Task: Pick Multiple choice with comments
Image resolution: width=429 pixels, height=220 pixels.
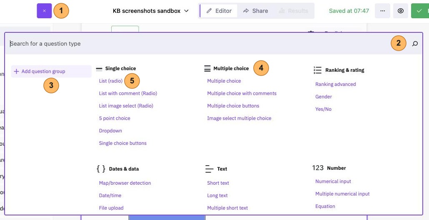Action: click(x=242, y=93)
